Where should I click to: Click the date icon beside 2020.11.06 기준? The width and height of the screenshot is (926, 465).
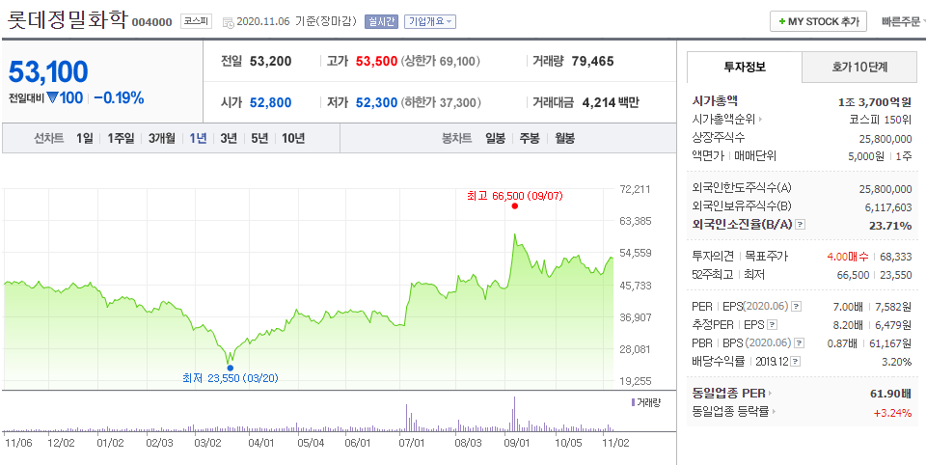(x=228, y=22)
